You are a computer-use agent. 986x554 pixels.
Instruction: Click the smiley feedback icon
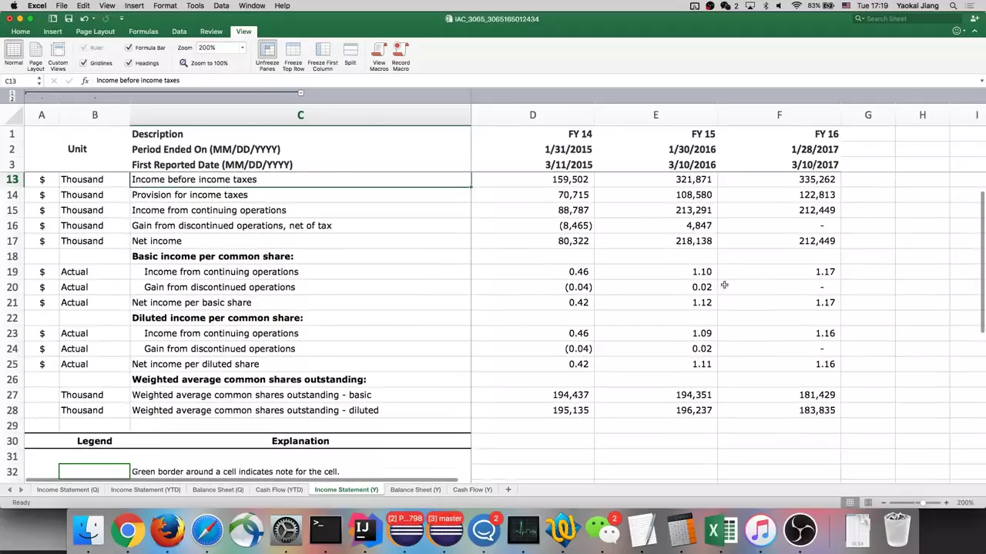[x=957, y=32]
